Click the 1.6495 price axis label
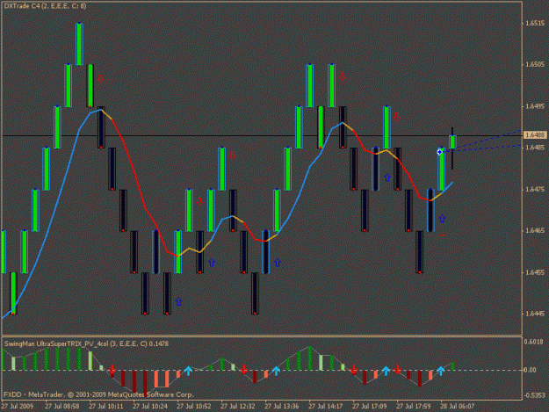This screenshot has width=549, height=412. pos(535,106)
